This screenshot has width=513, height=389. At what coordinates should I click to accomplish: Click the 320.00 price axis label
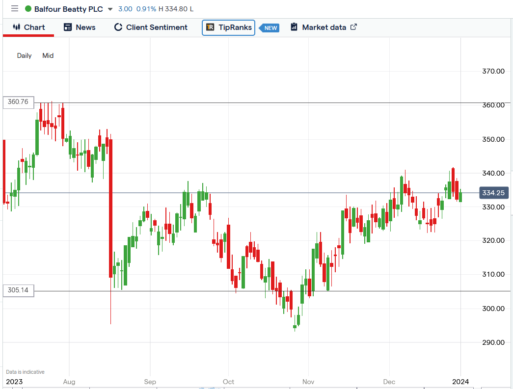[493, 240]
